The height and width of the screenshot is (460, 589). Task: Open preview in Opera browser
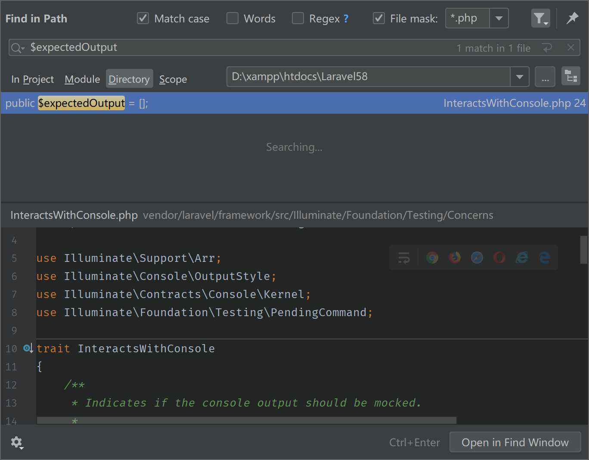coord(499,258)
